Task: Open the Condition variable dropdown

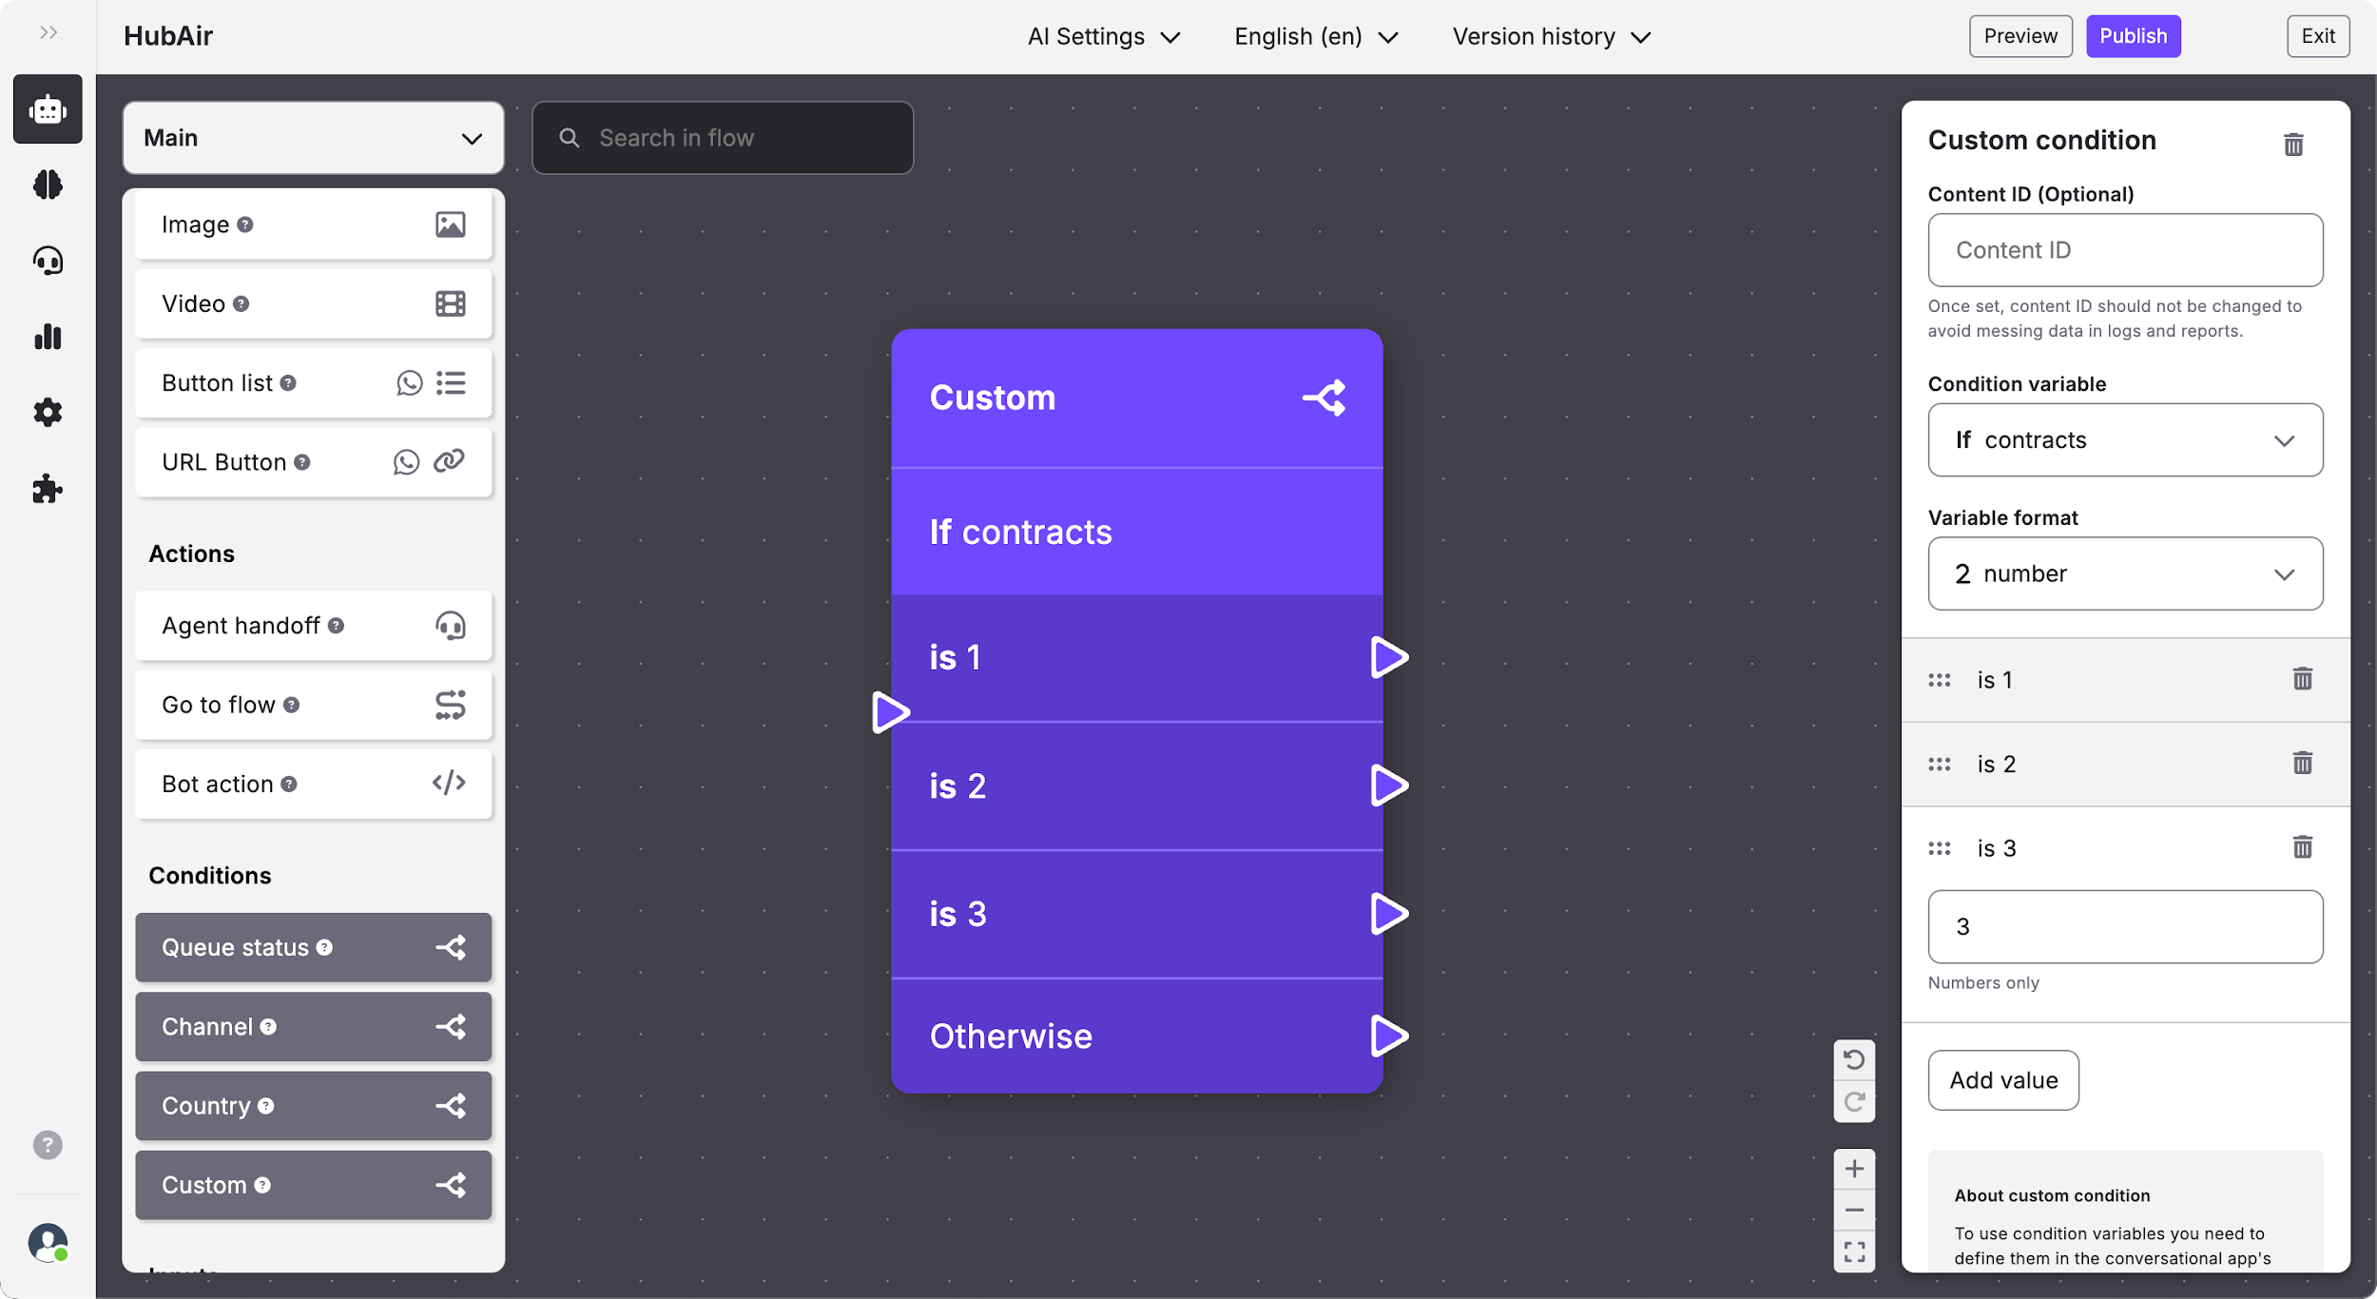Action: (2125, 440)
